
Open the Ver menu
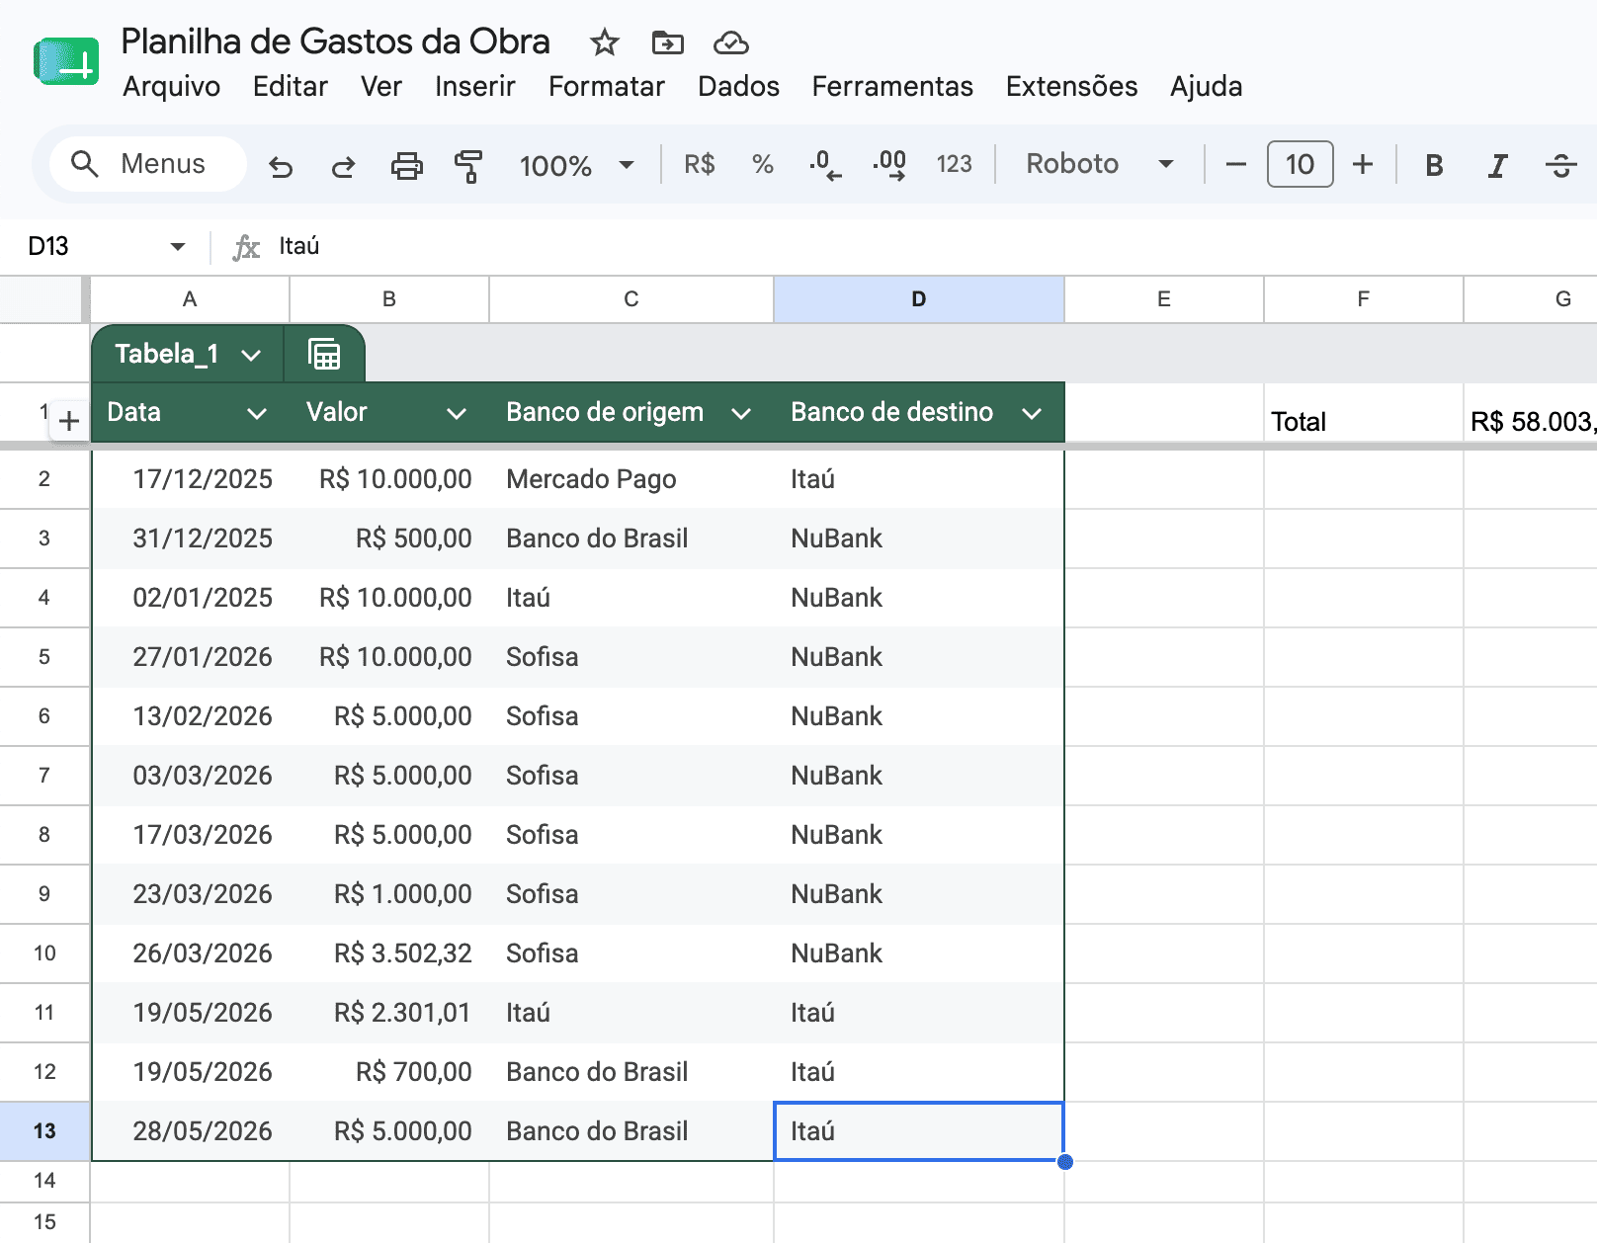click(x=381, y=87)
